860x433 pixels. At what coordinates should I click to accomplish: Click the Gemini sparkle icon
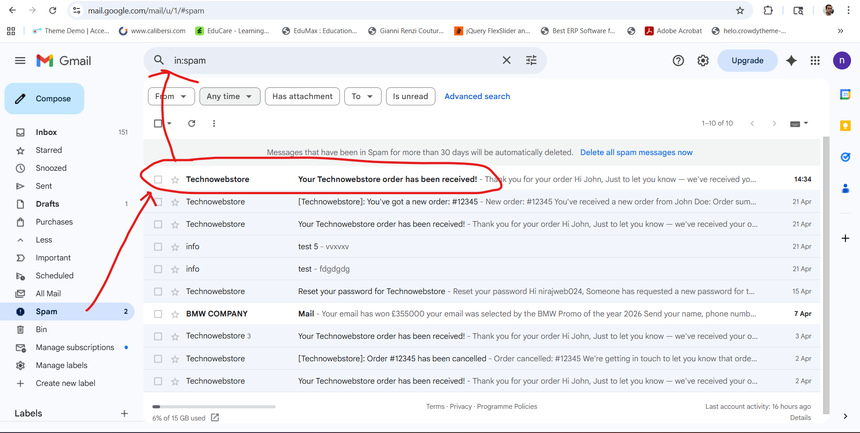(x=791, y=61)
